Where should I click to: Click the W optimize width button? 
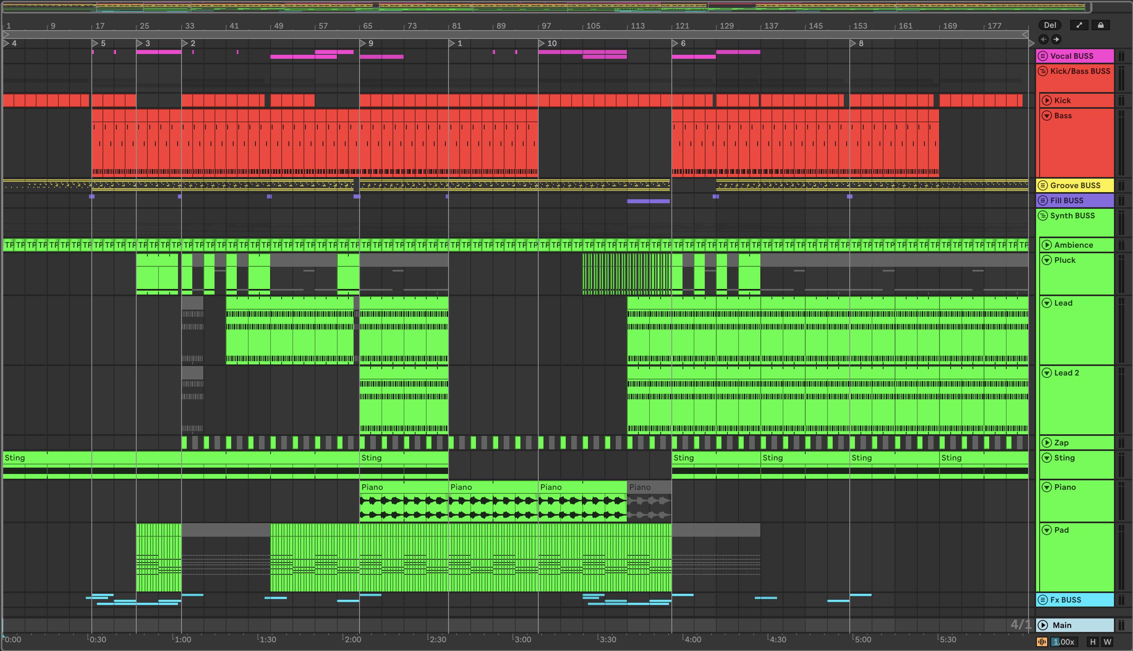1107,641
